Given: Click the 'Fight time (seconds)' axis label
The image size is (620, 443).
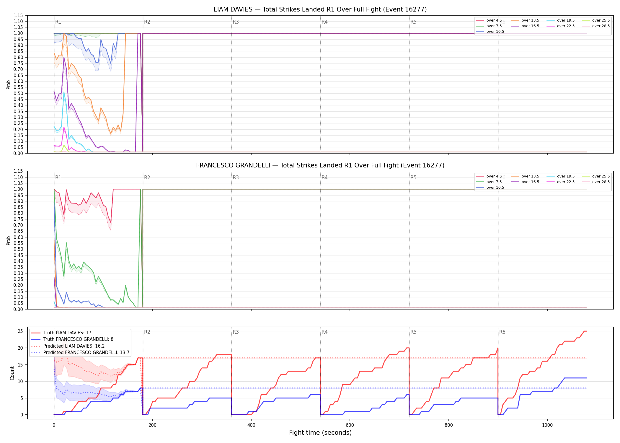Looking at the screenshot, I should [320, 433].
